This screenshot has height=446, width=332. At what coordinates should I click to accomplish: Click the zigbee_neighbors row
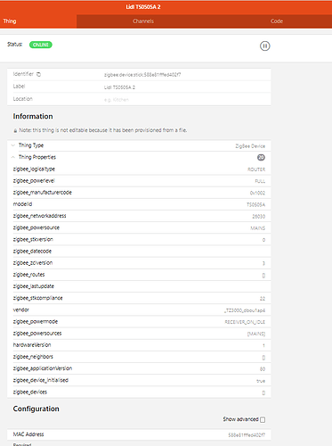[139, 357]
